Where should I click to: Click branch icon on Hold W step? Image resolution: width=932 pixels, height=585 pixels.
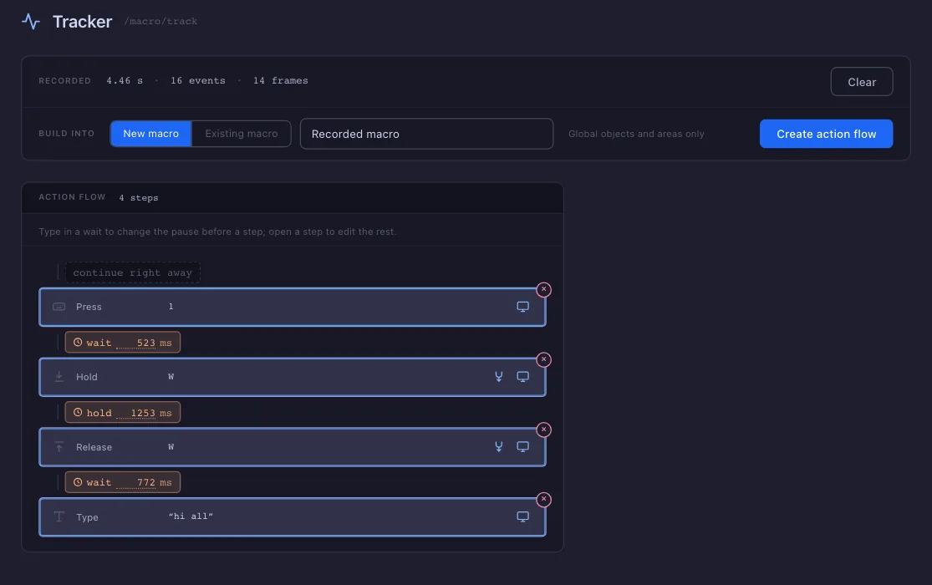click(499, 377)
